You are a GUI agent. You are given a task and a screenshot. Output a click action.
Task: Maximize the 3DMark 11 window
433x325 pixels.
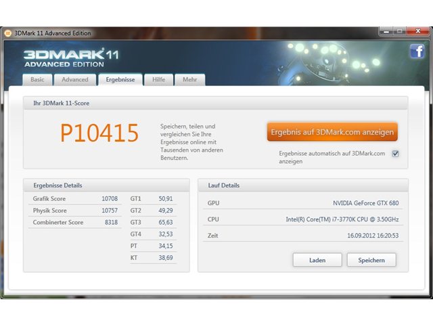pyautogui.click(x=399, y=32)
